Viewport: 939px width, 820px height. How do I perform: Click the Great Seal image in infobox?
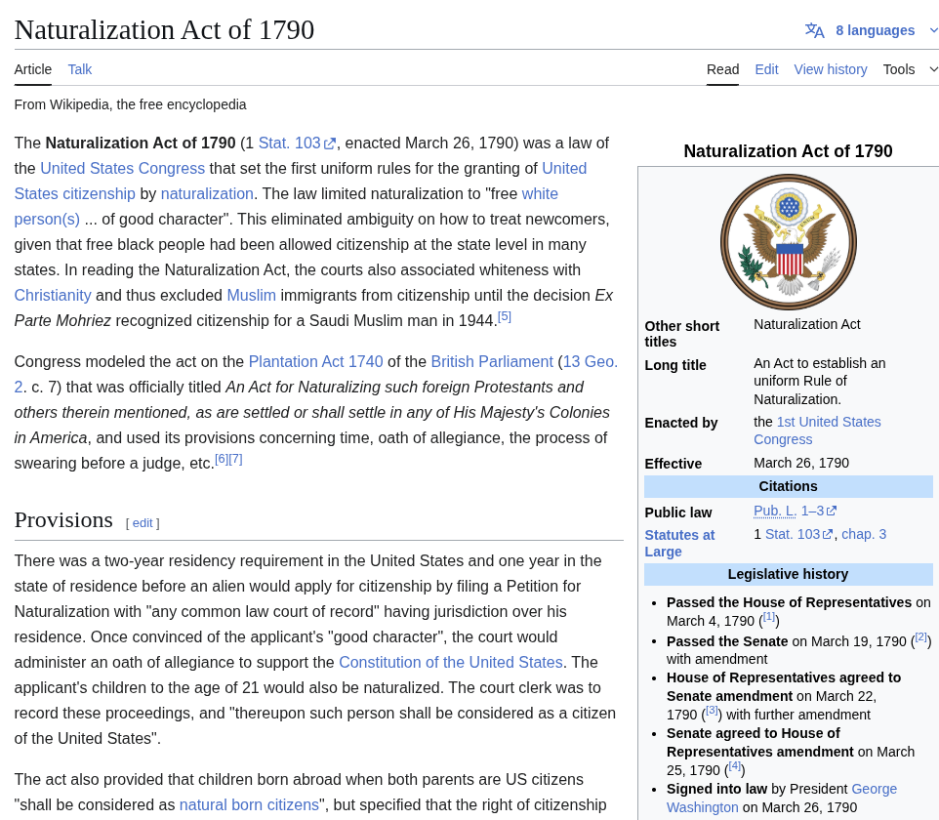[x=788, y=242]
